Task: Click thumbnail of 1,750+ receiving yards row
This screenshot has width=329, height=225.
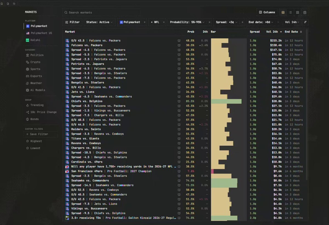Action: click(x=67, y=166)
